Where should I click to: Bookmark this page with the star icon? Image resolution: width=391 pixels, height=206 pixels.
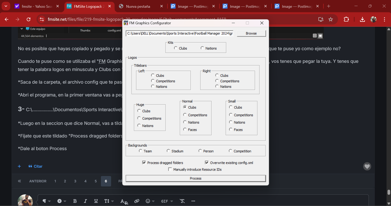click(331, 19)
